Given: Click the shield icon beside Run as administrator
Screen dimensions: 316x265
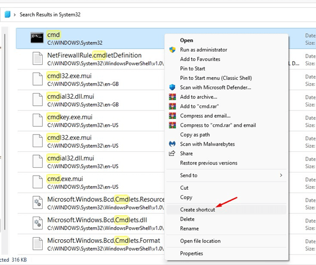Looking at the screenshot, I should click(172, 50).
